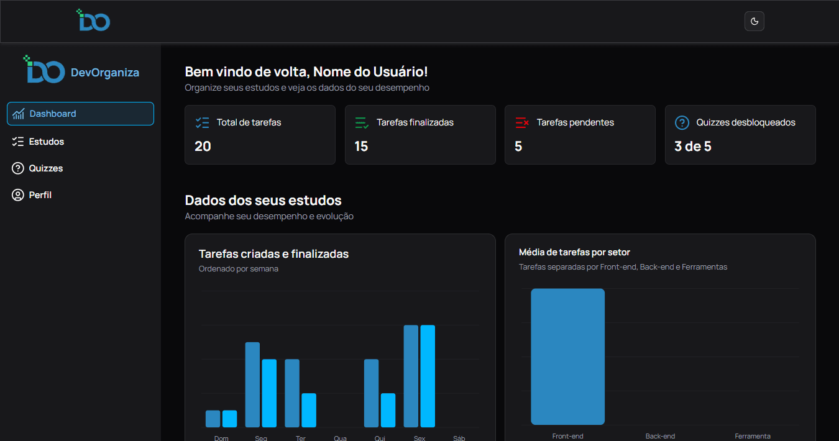Click the Perfil profile icon

18,194
